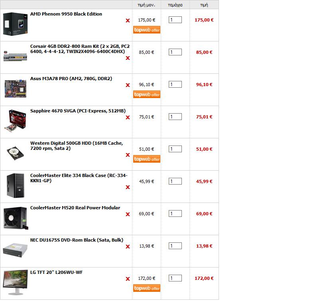This screenshot has height=301, width=335.
Task: Click the Asus motherboard product thumbnail
Action: pyautogui.click(x=16, y=89)
